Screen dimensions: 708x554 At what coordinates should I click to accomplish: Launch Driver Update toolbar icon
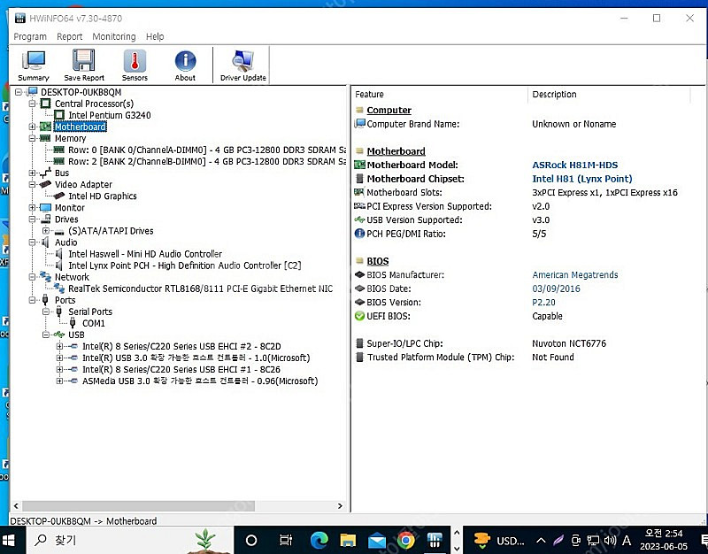[x=242, y=65]
